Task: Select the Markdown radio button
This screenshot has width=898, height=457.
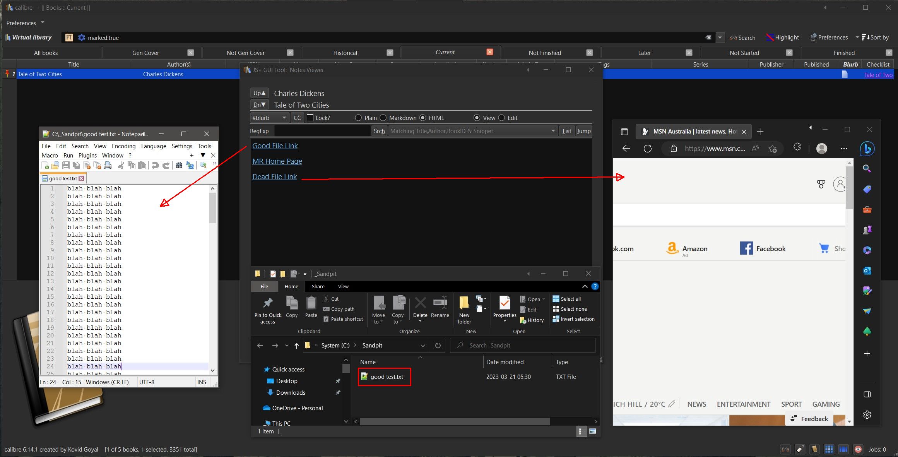Action: [383, 118]
